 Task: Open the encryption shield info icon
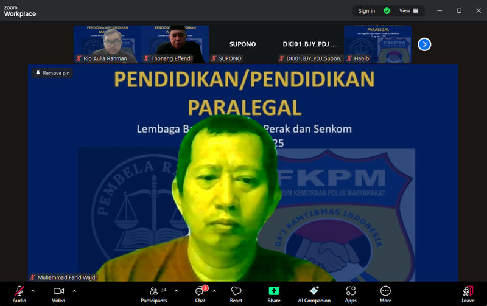point(387,11)
